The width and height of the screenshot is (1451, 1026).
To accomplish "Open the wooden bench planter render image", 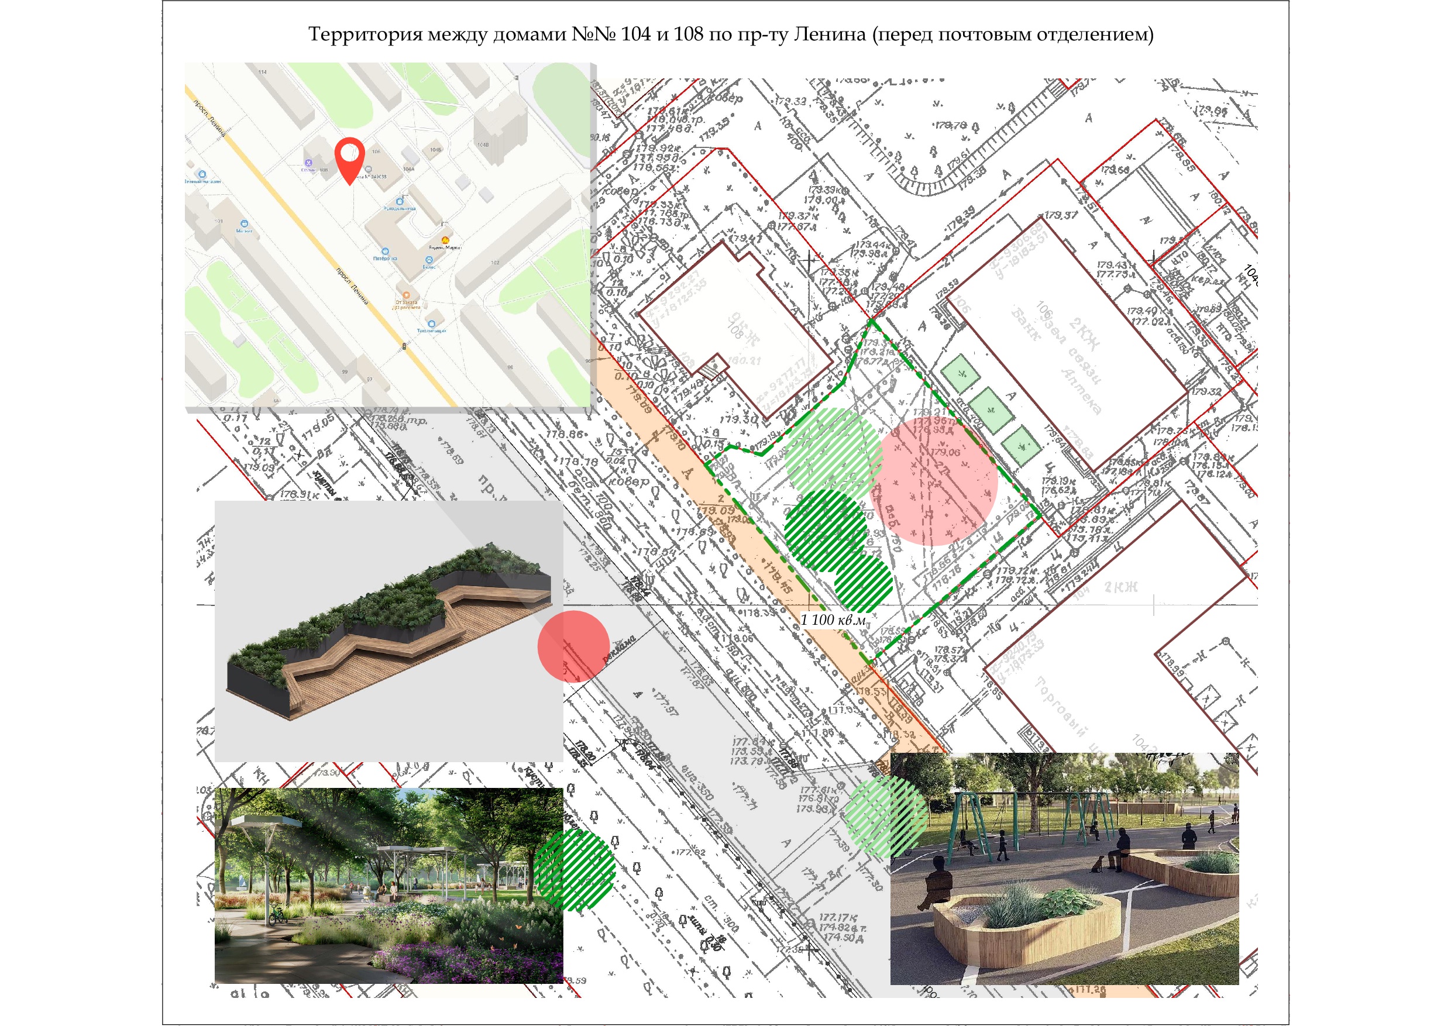I will (x=388, y=631).
